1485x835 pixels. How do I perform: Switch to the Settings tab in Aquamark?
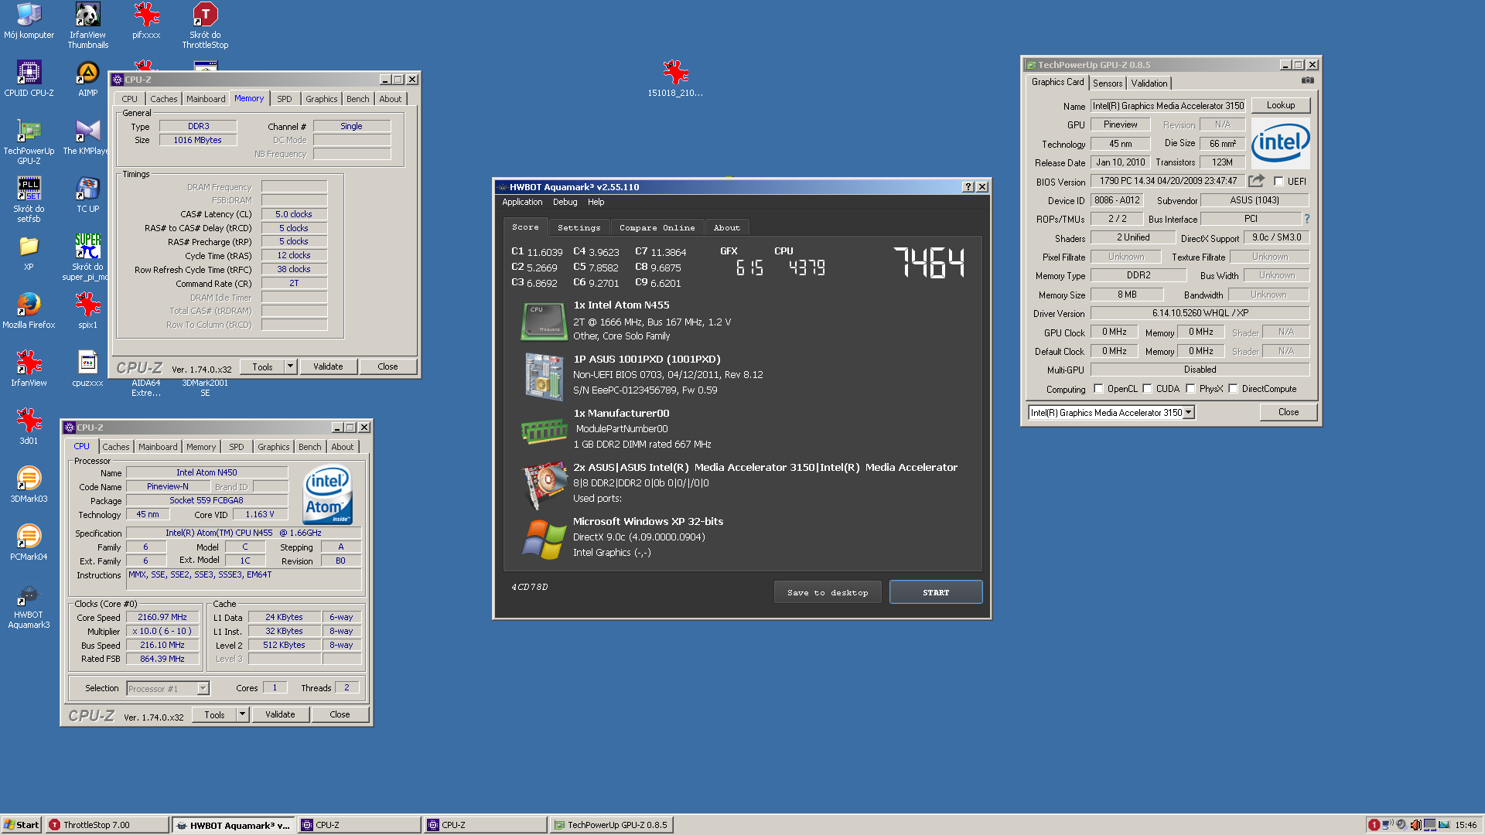click(579, 228)
